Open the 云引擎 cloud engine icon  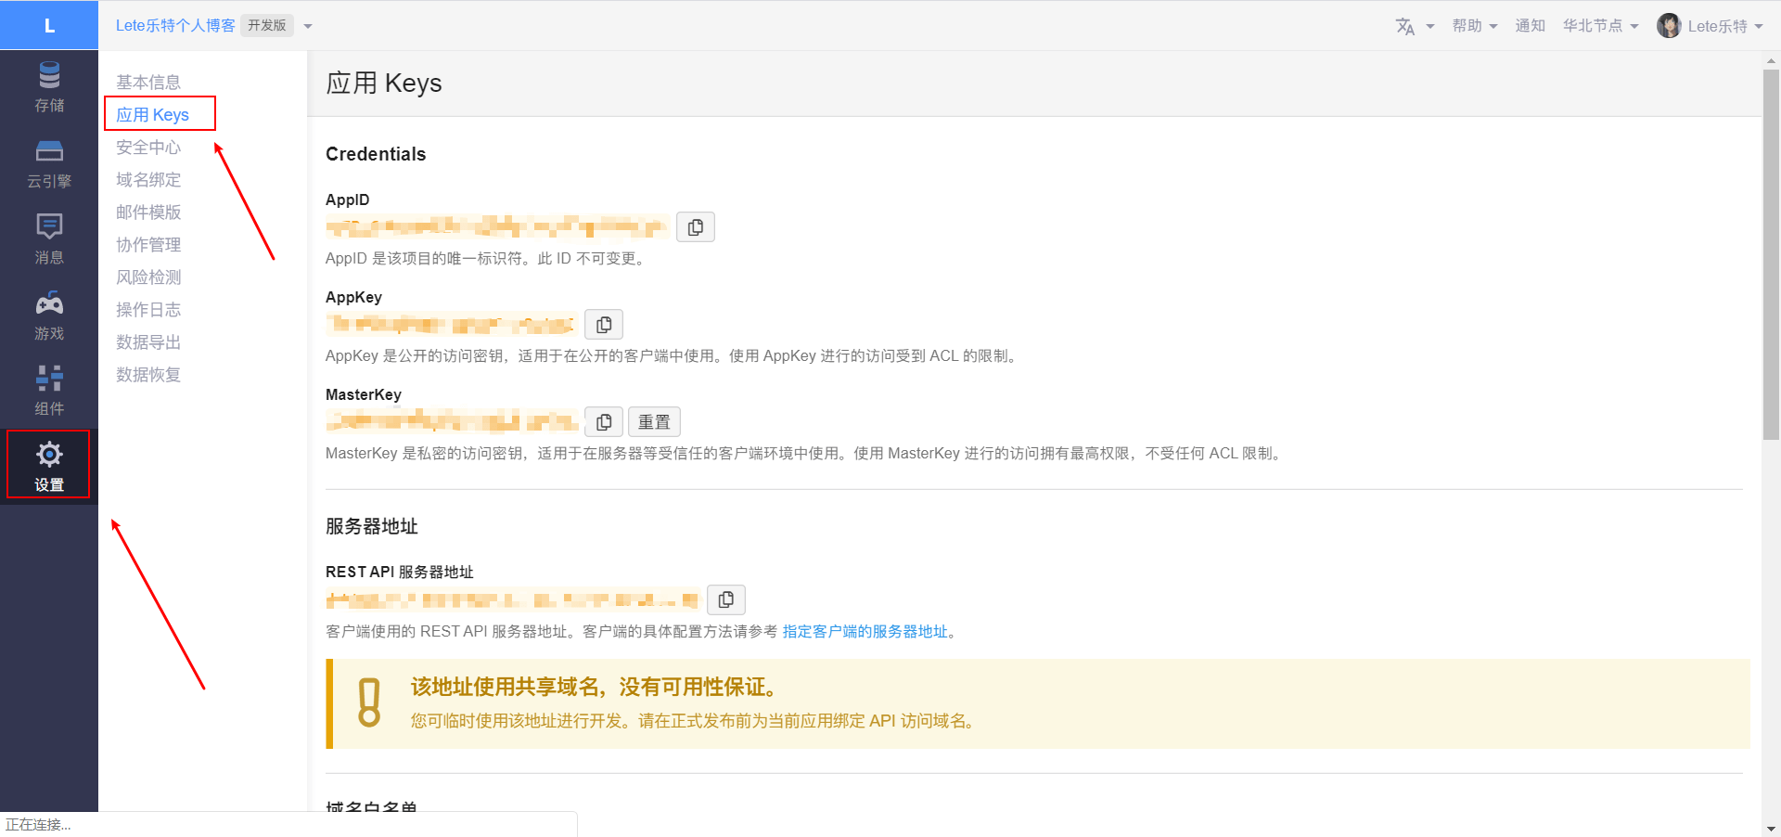coord(49,151)
